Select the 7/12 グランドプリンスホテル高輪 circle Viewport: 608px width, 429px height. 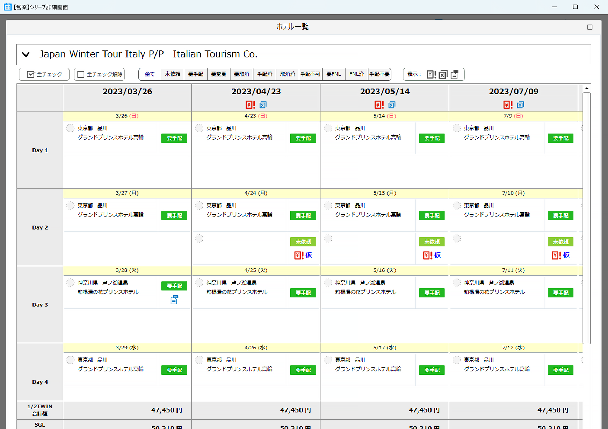(x=457, y=360)
